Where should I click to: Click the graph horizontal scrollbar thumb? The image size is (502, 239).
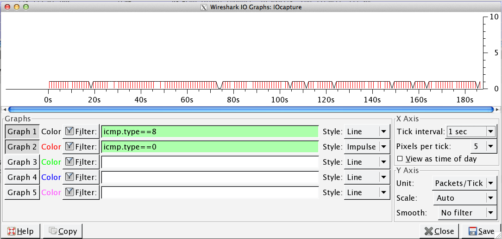tap(251, 109)
